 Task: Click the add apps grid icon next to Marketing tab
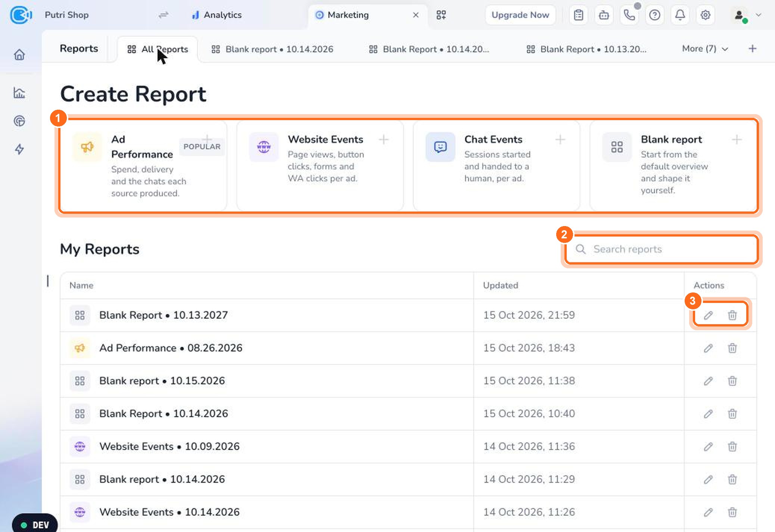[441, 15]
